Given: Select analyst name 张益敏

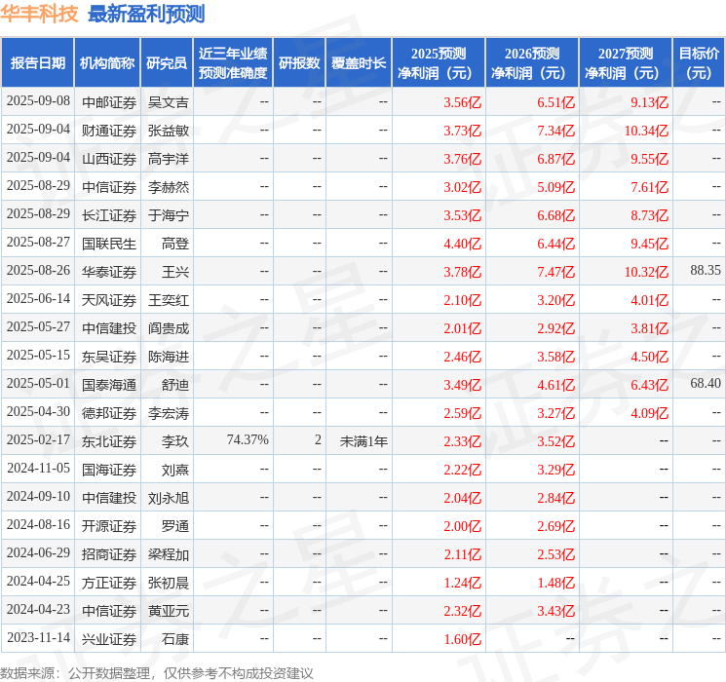Looking at the screenshot, I should 168,131.
